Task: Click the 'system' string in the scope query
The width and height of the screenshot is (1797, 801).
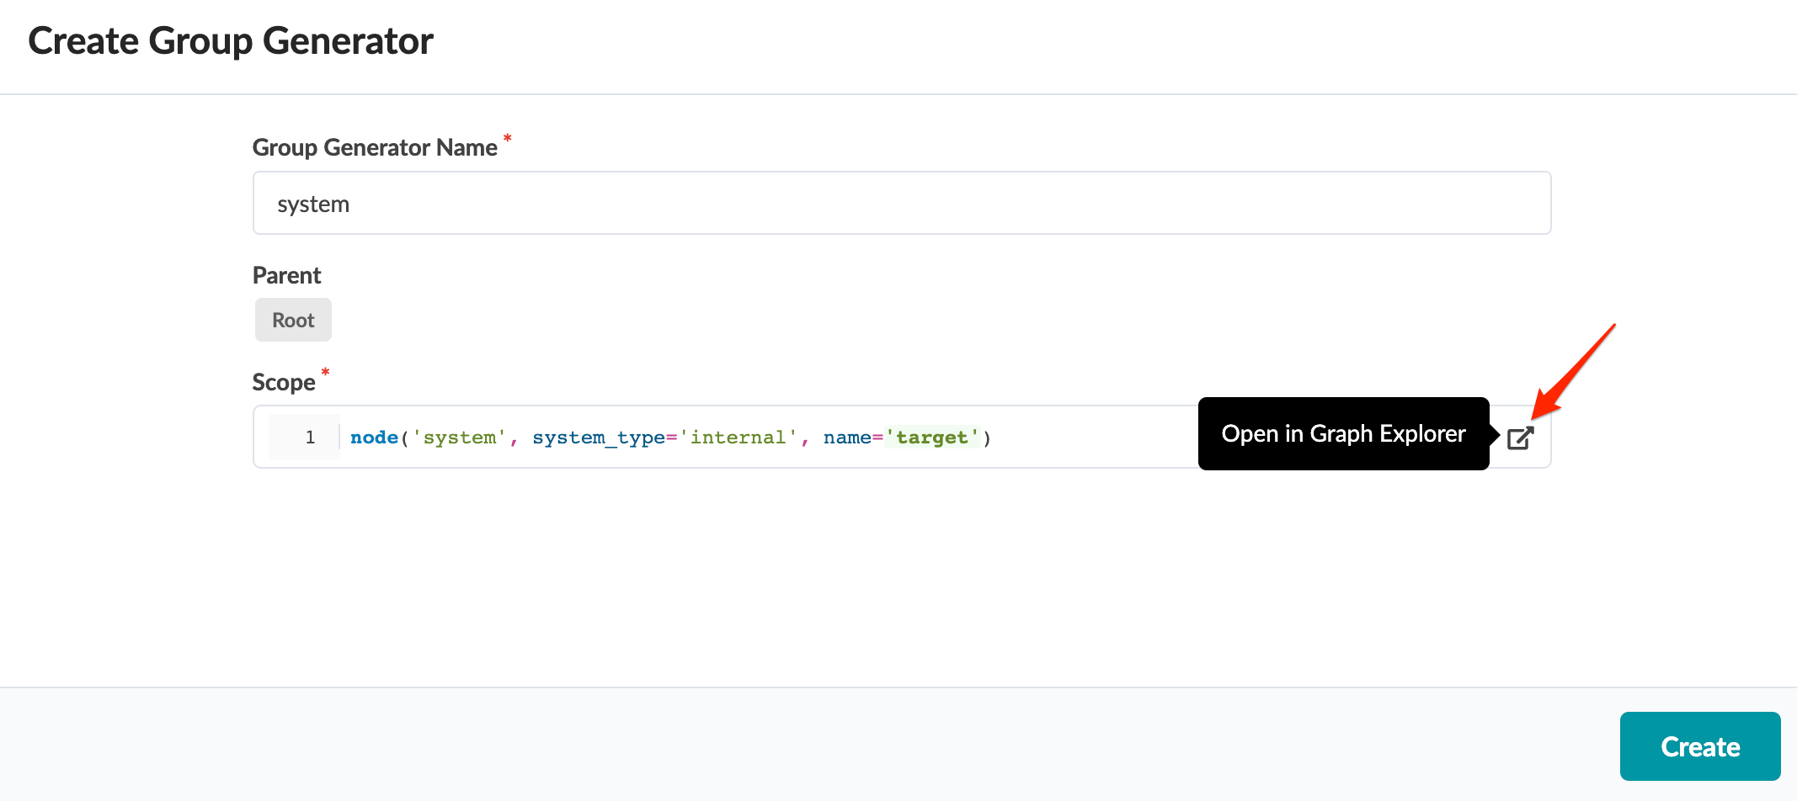Action: click(459, 438)
